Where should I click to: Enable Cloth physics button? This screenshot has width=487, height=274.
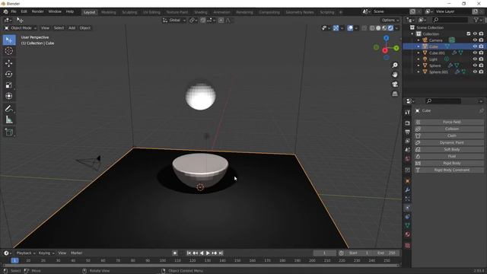(x=449, y=135)
